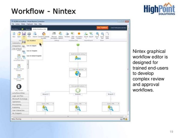Click the Print ribbon icon
184x138 pixels.
coord(29,34)
